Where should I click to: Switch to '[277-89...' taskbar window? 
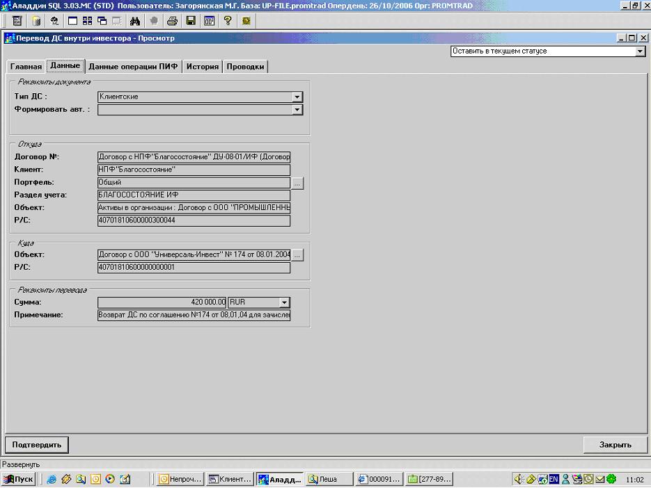[x=430, y=479]
